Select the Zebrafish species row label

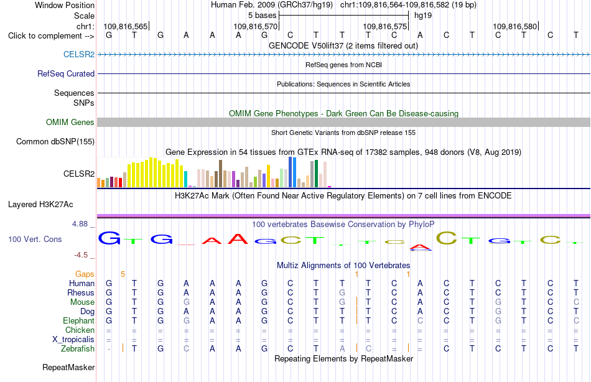pos(78,348)
